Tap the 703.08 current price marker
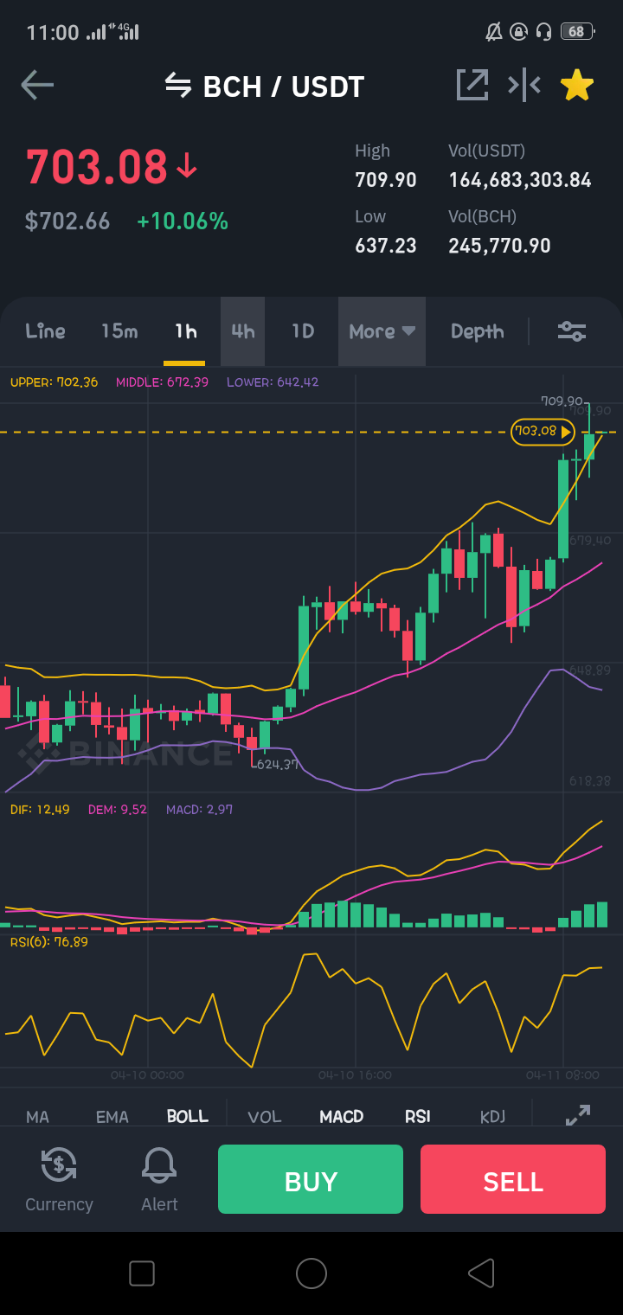 (543, 431)
